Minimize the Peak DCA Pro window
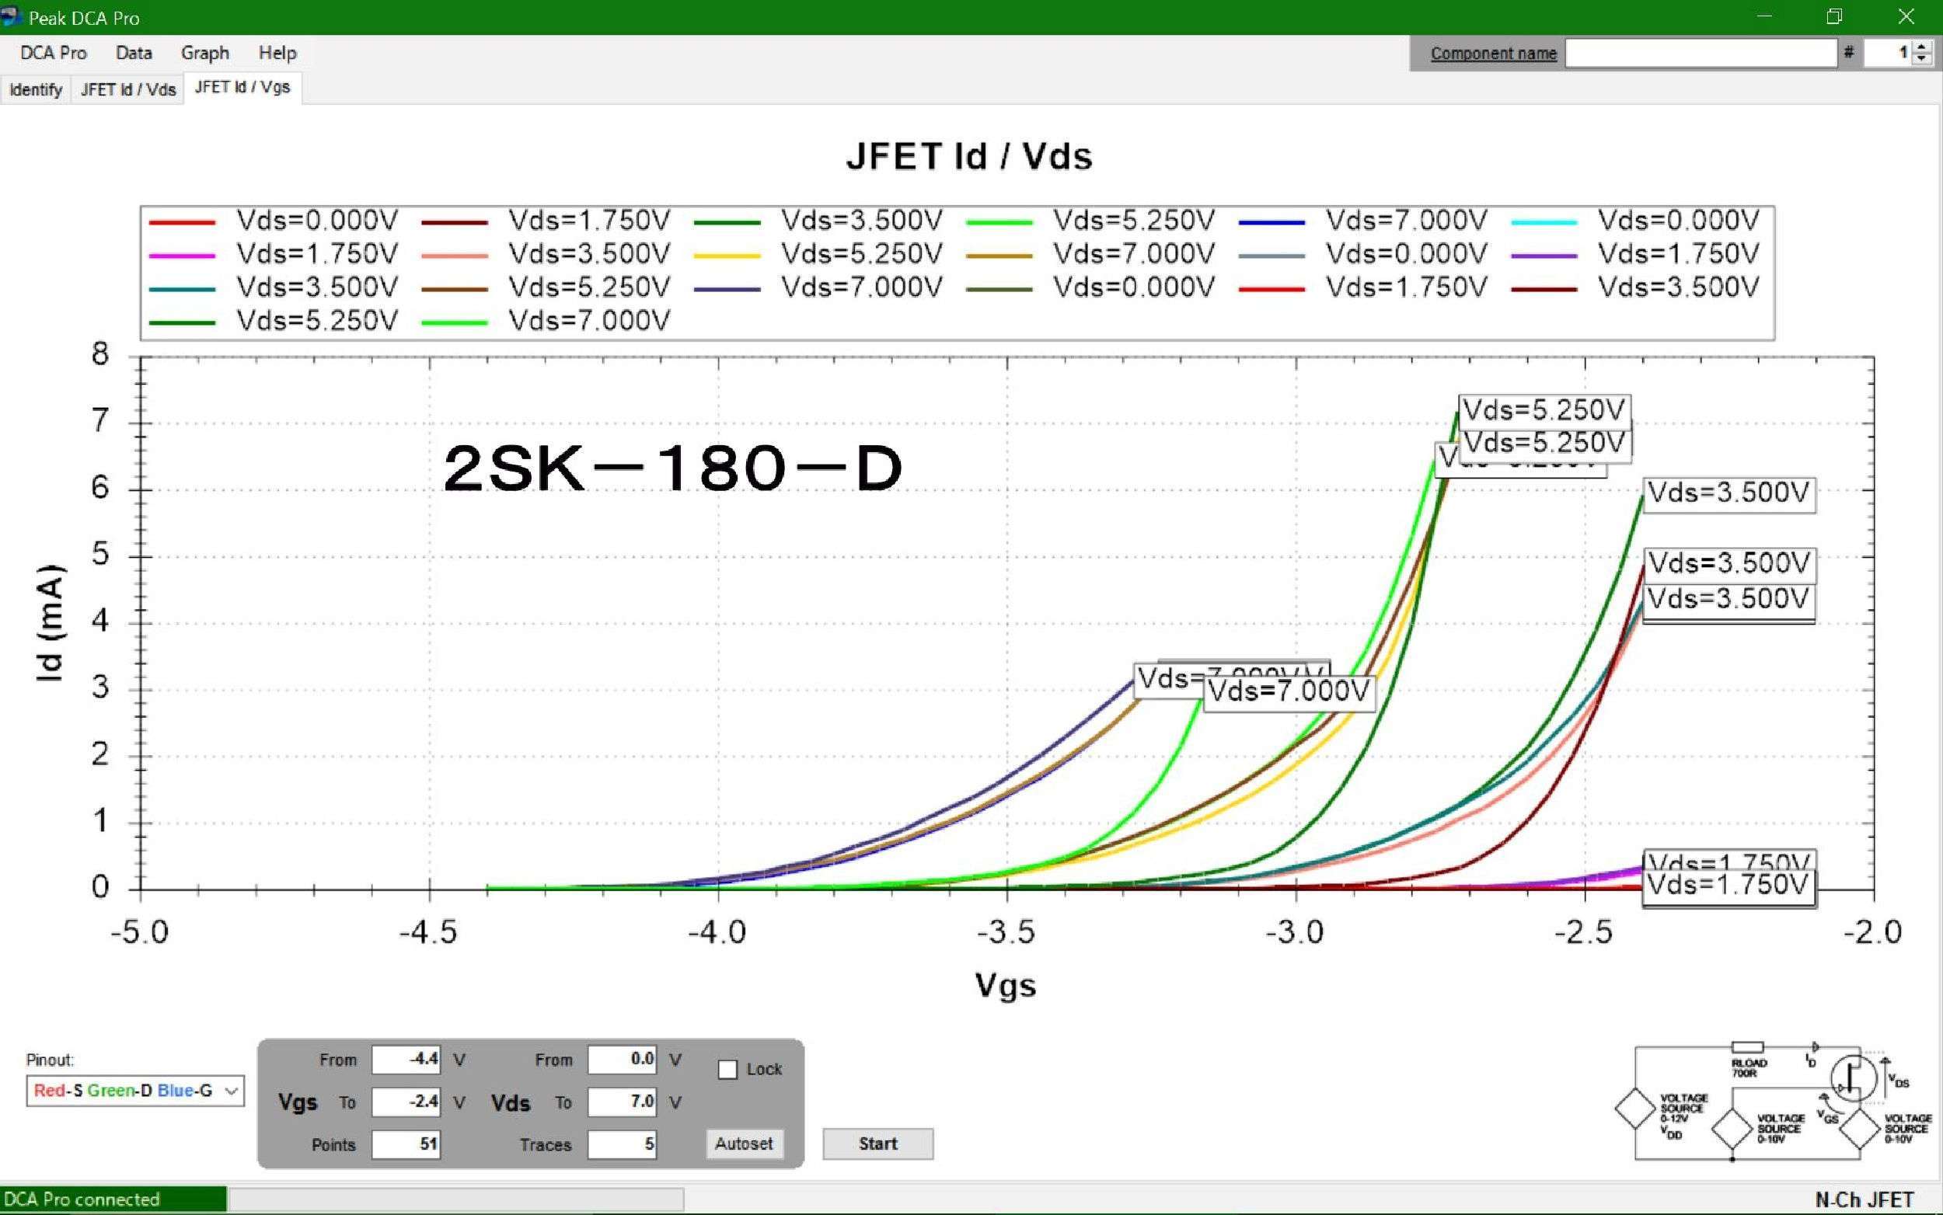This screenshot has width=1943, height=1215. click(1763, 17)
